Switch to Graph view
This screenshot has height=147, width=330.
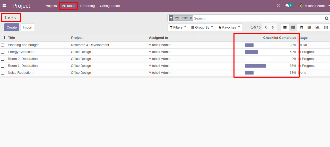pos(317,27)
